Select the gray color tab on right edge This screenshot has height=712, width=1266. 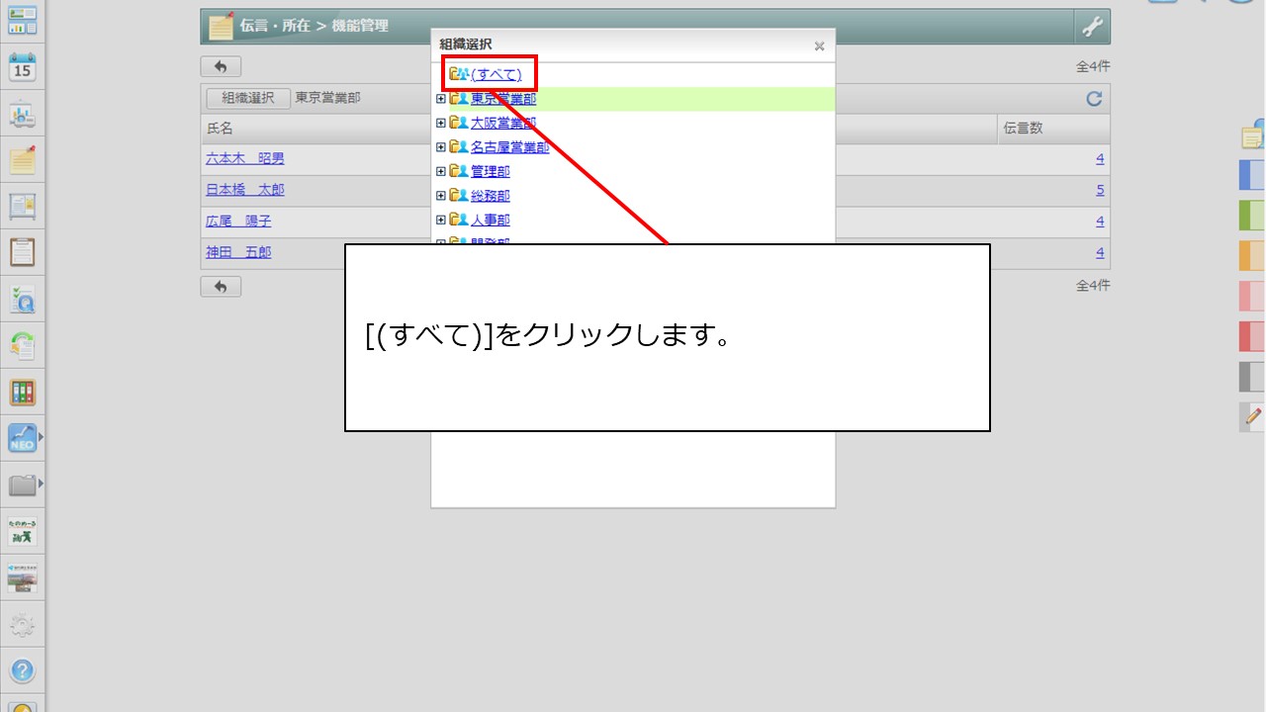[1252, 377]
